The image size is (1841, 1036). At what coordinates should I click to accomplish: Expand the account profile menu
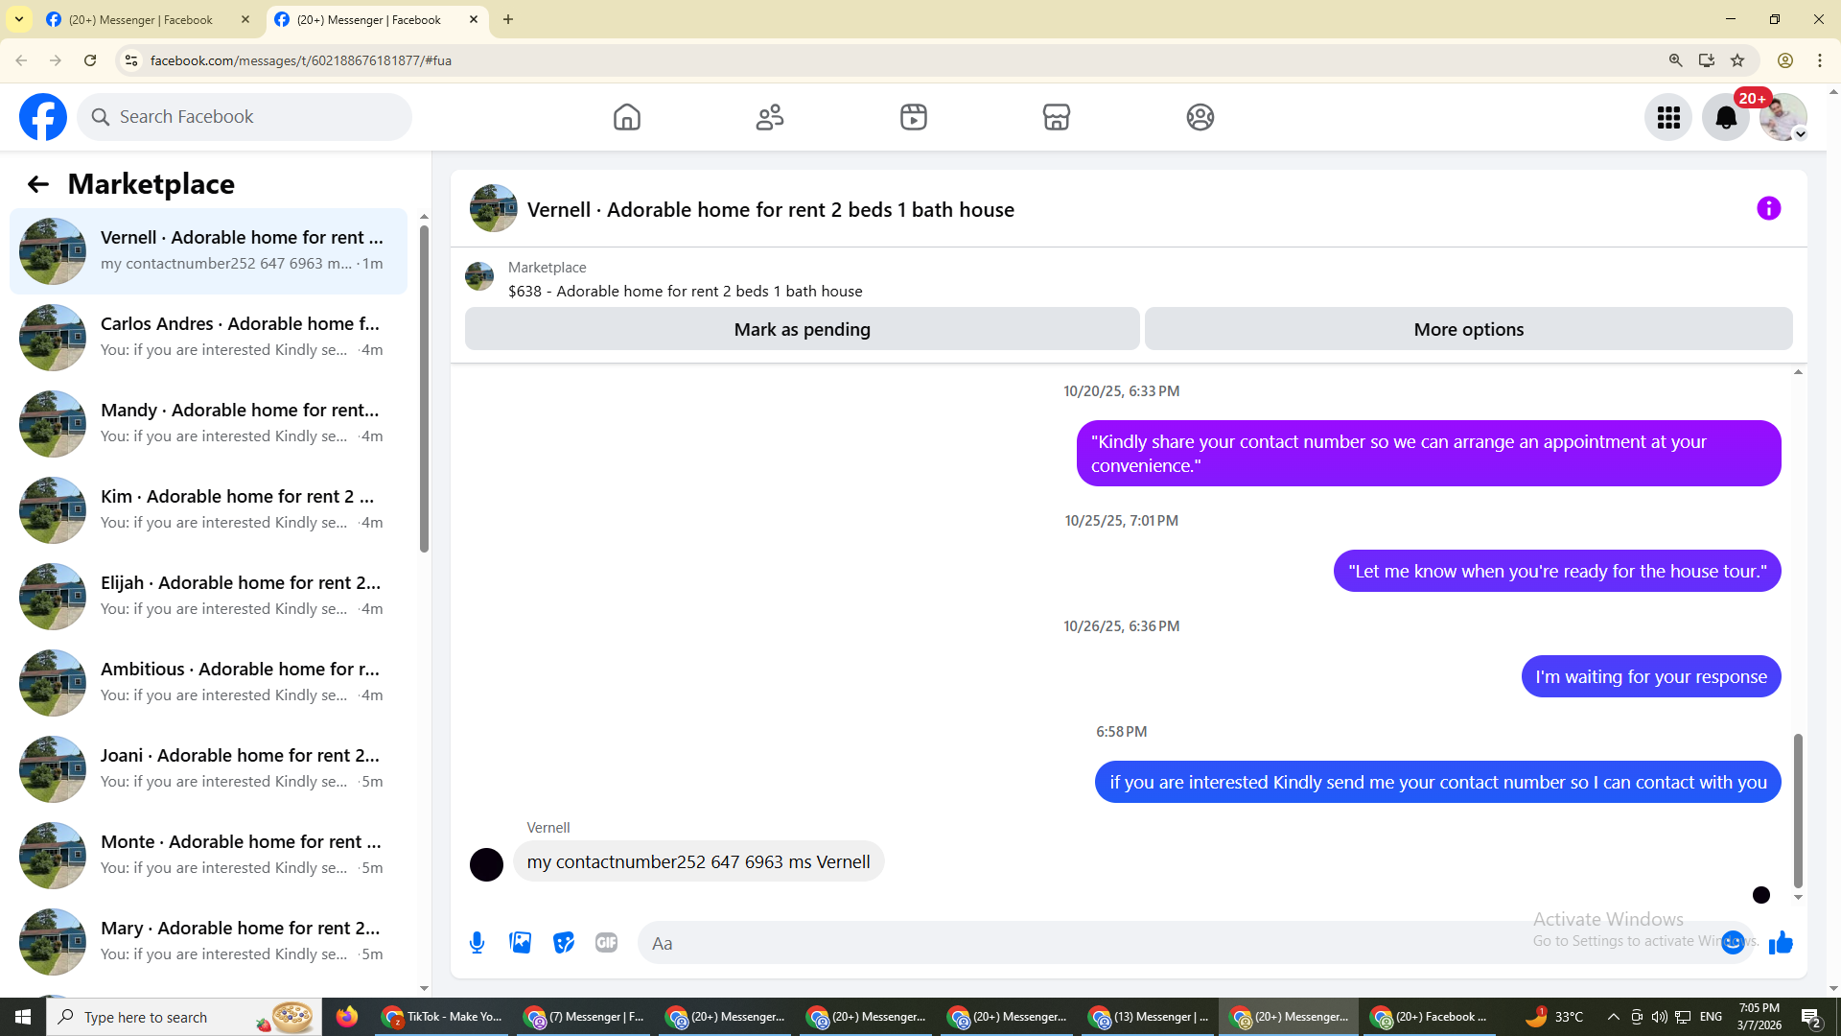tap(1783, 117)
